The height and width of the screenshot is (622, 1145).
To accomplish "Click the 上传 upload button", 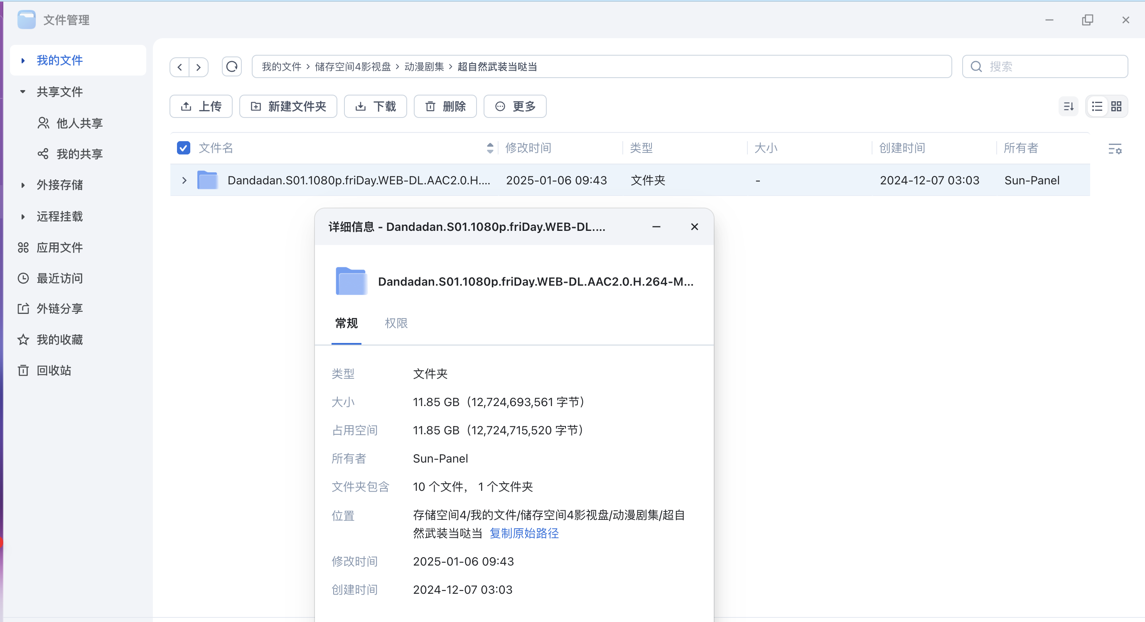I will coord(201,106).
